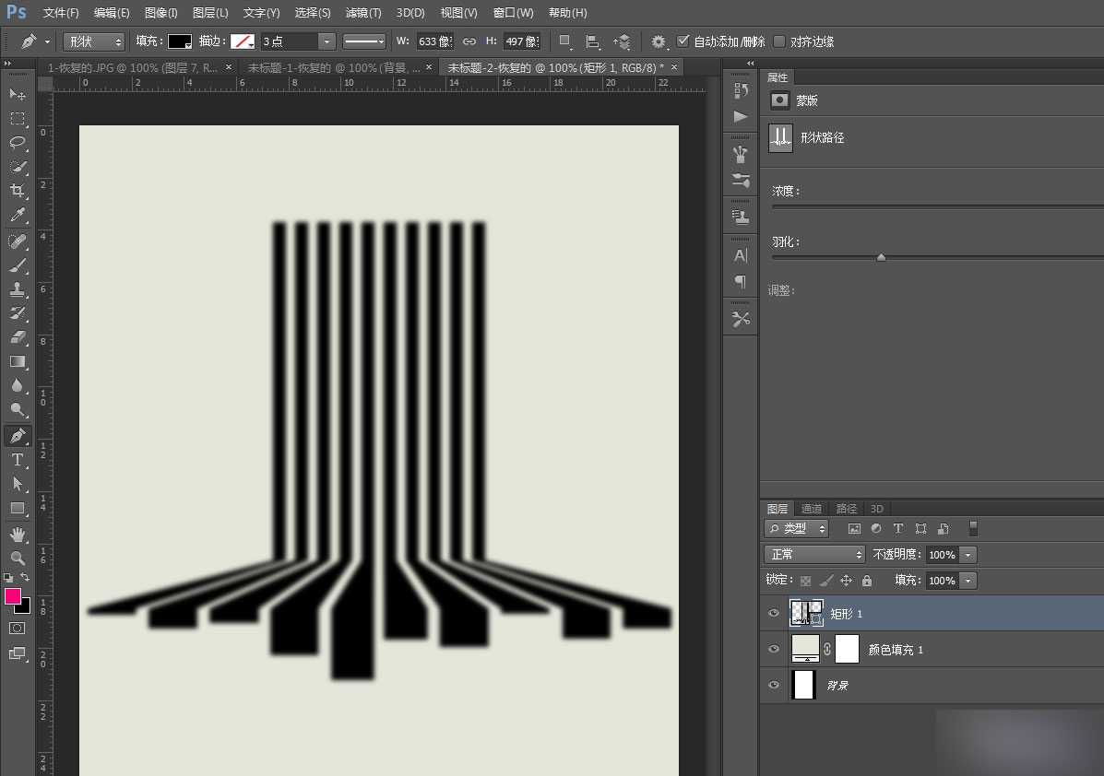Select the Lasso tool
This screenshot has height=776, width=1104.
coord(18,143)
